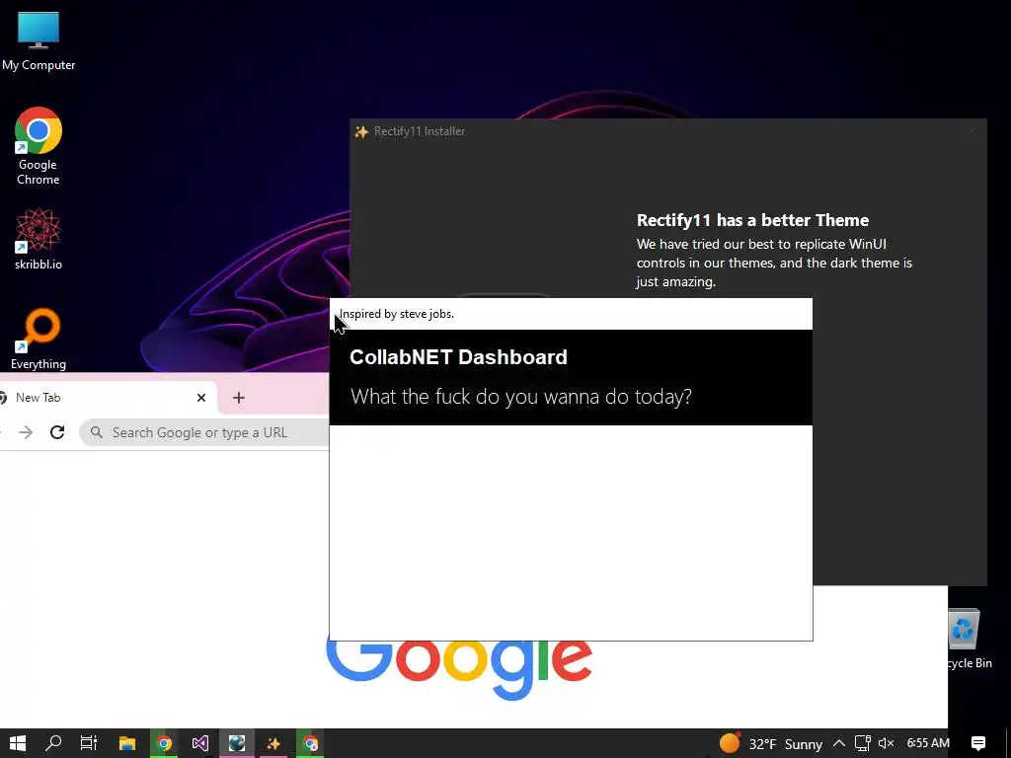Open network status tray icon
The height and width of the screenshot is (758, 1011).
[863, 744]
